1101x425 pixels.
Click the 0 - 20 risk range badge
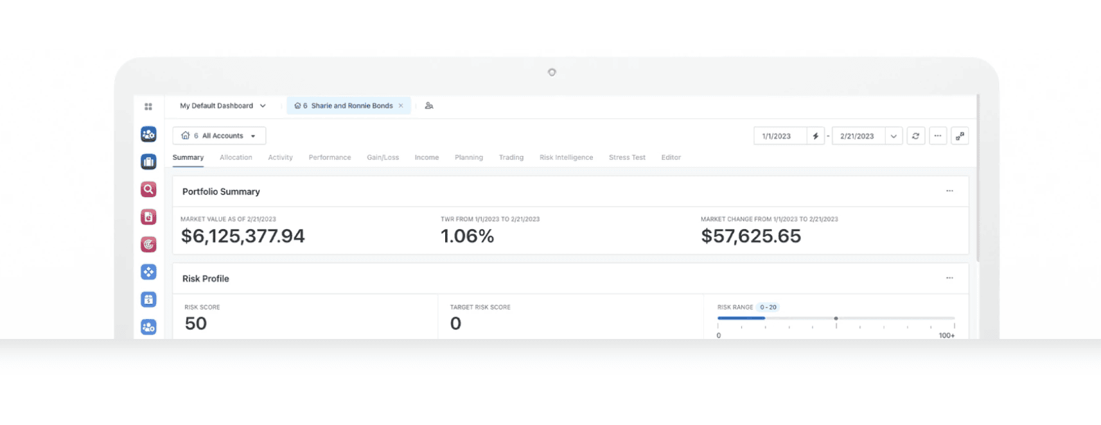click(x=768, y=308)
